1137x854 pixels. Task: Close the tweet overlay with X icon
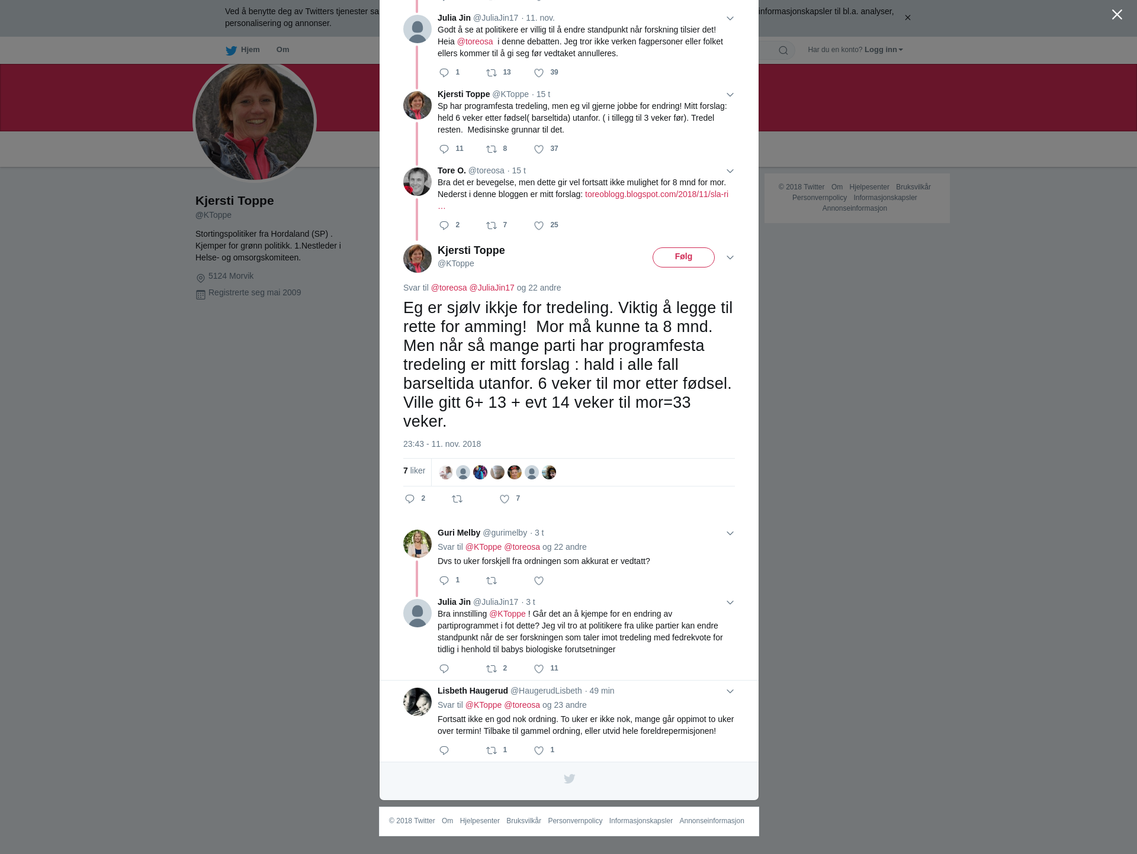pos(1117,15)
